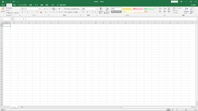Cut the selection with the scissors icon
This screenshot has width=198, height=111.
click(7, 8)
